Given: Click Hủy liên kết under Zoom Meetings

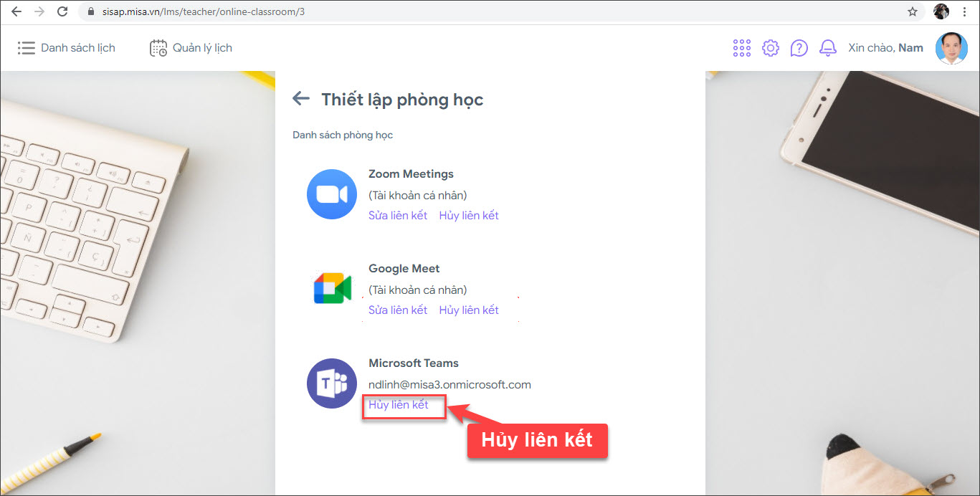Looking at the screenshot, I should [x=469, y=216].
